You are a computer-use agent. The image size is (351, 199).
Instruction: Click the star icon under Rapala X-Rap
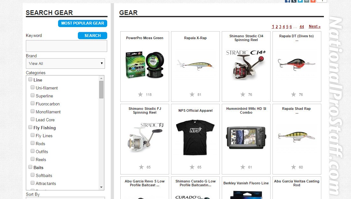pos(192,95)
